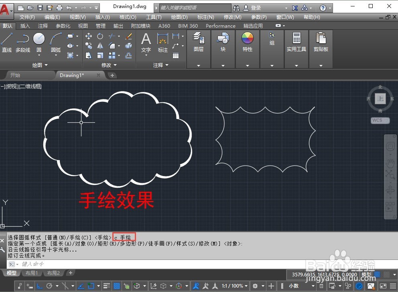Toggle polar tracking in status bar
The image size is (398, 292).
(x=49, y=286)
